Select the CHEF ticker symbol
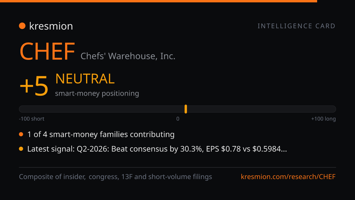Screen dimensions: 355x200 (47, 52)
